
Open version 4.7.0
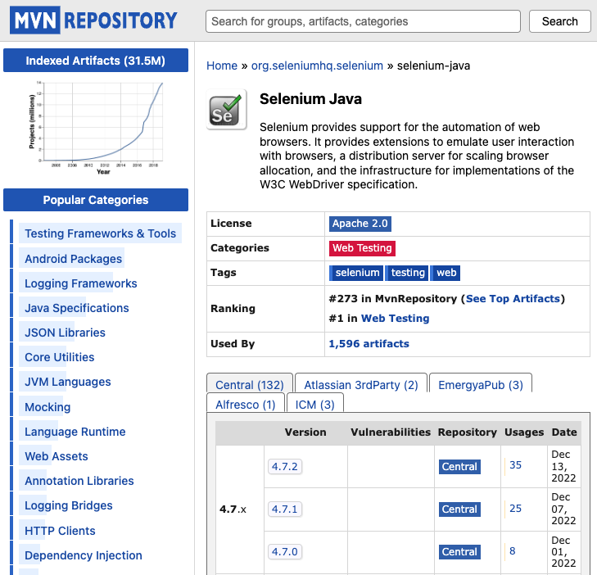click(285, 552)
